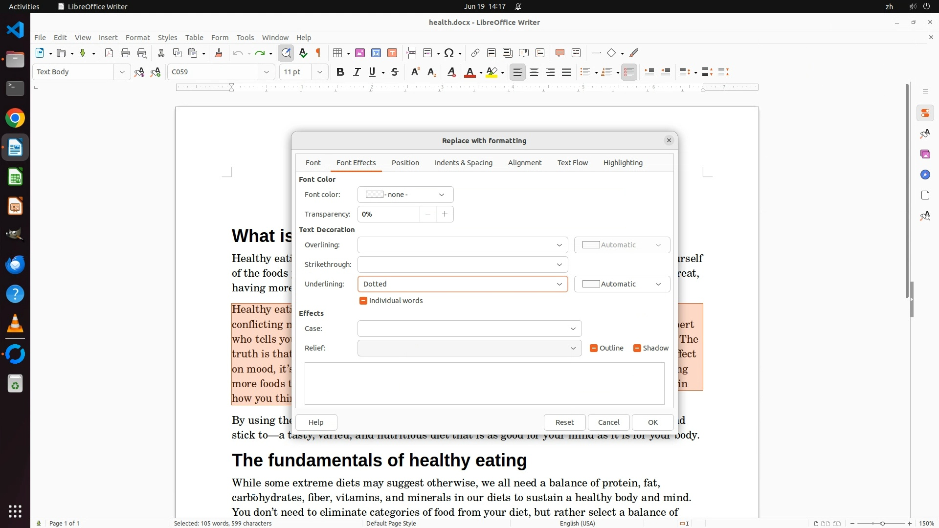Click the Italic formatting icon
Viewport: 939px width, 528px height.
357,72
